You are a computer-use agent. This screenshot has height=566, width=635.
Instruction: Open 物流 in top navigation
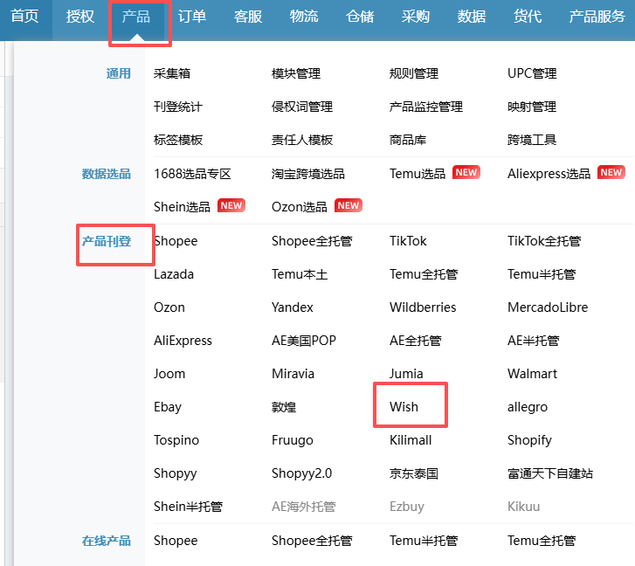pyautogui.click(x=304, y=17)
